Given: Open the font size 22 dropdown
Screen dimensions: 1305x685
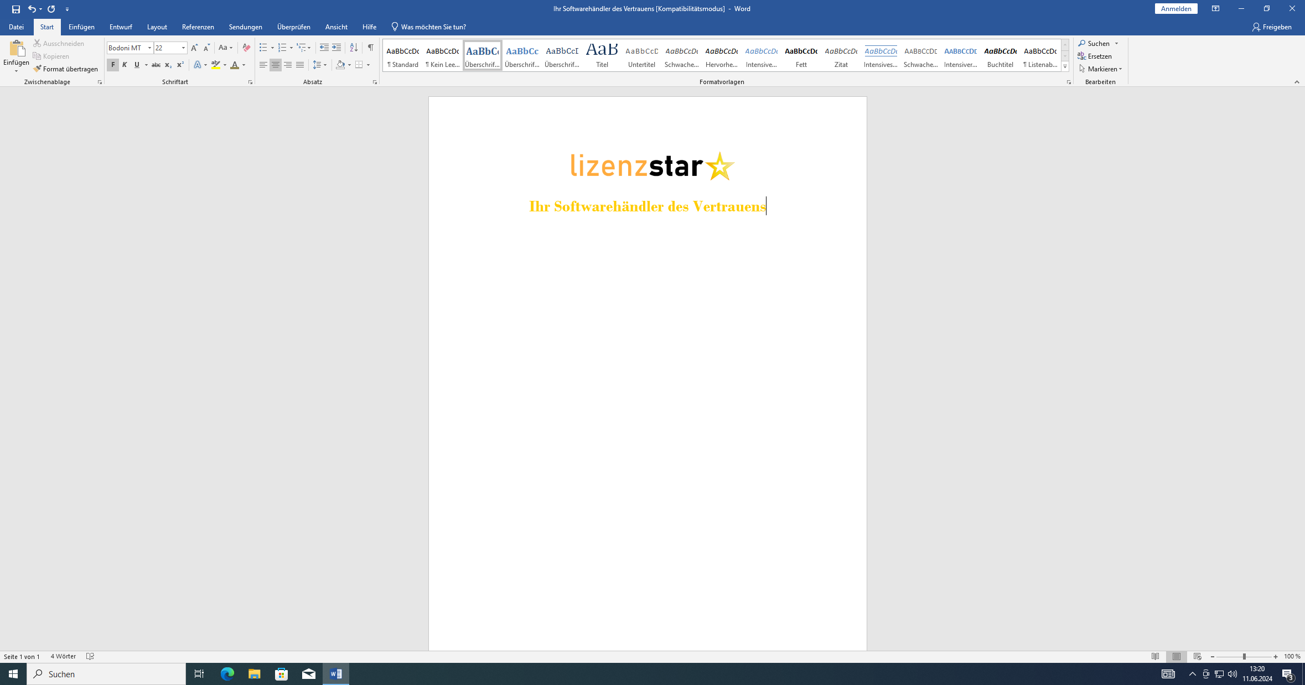Looking at the screenshot, I should (183, 48).
